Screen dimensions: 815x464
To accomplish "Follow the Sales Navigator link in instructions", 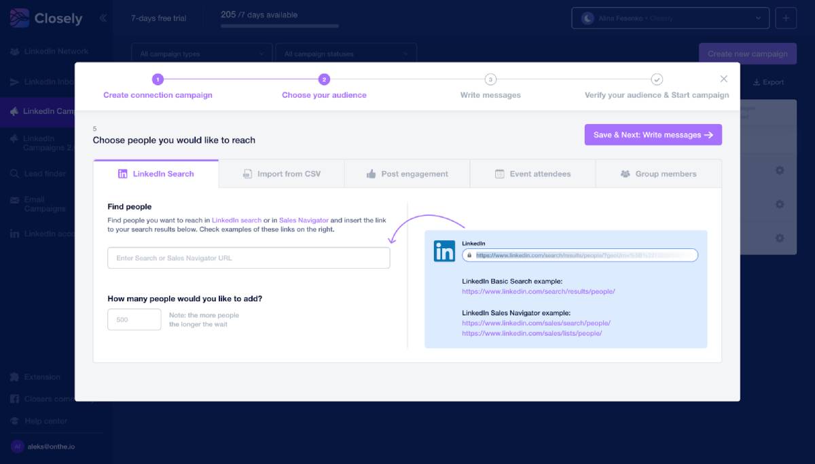I will (304, 220).
